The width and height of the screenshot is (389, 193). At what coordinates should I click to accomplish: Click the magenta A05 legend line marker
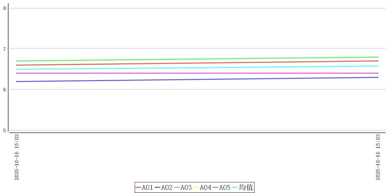[216, 188]
